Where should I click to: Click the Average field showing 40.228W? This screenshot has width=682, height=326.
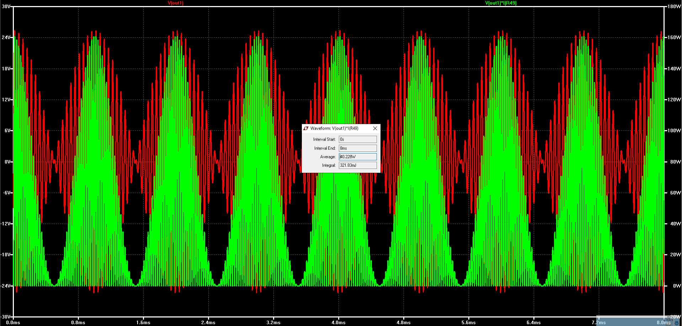tap(358, 157)
